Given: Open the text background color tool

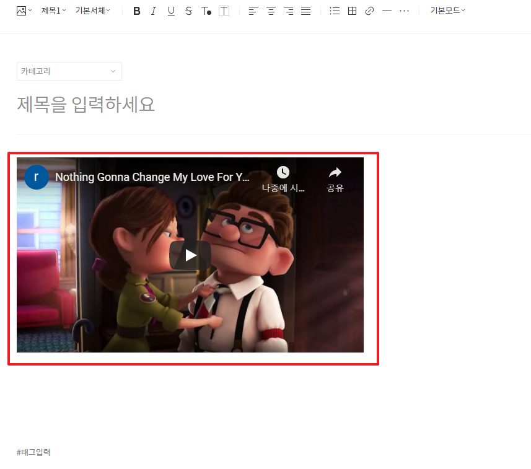Looking at the screenshot, I should [x=224, y=11].
